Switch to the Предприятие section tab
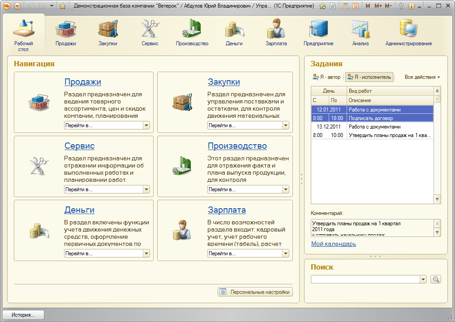Viewport: 455px width, 322px height. pos(318,33)
